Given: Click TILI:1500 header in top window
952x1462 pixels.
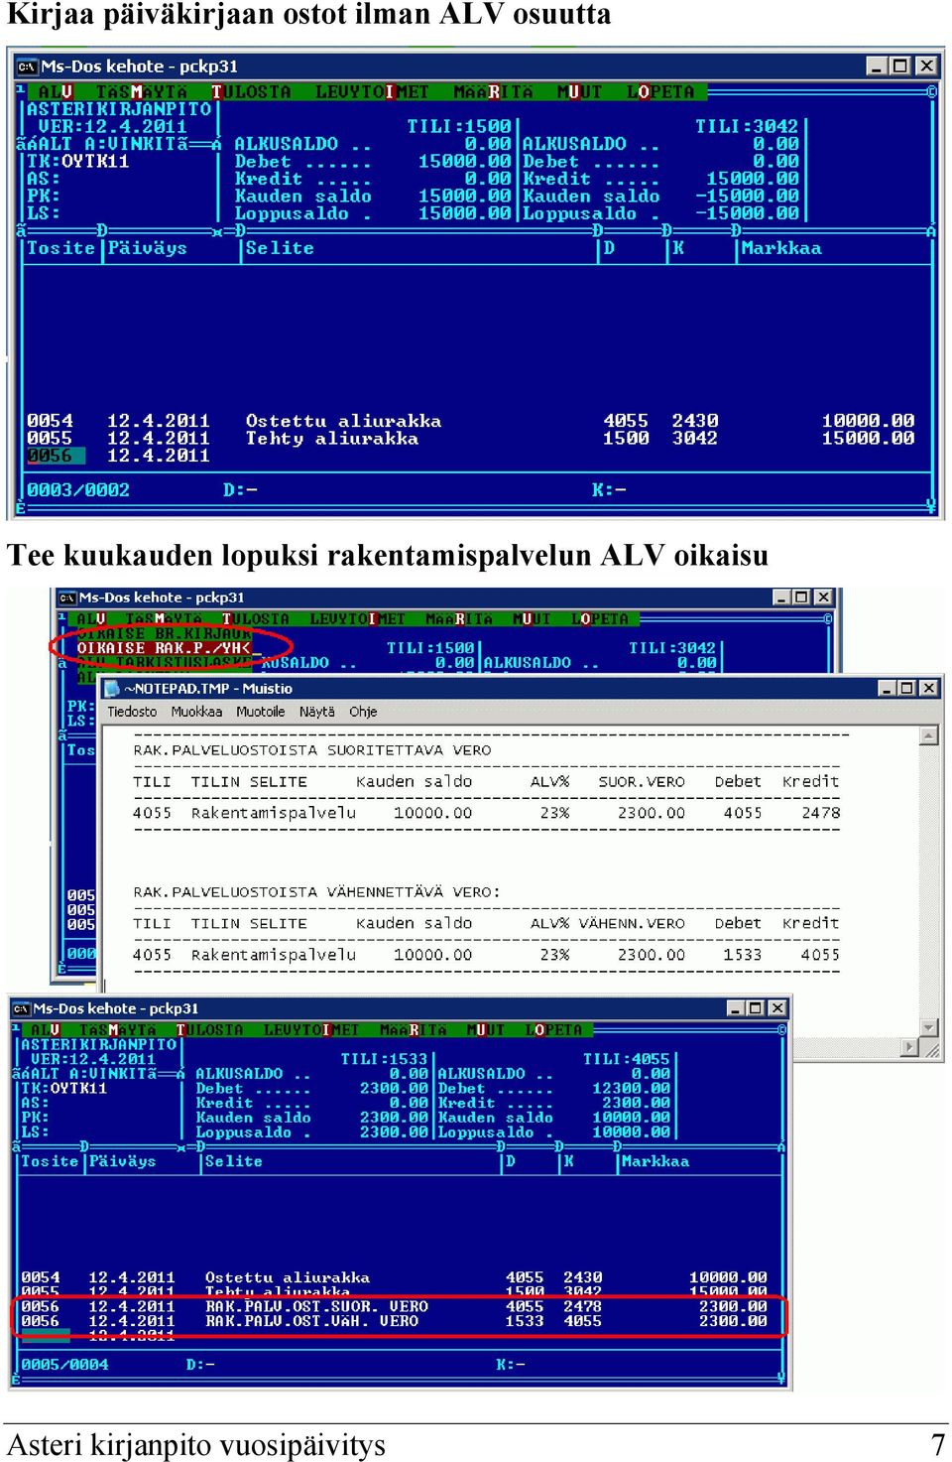Looking at the screenshot, I should point(459,126).
